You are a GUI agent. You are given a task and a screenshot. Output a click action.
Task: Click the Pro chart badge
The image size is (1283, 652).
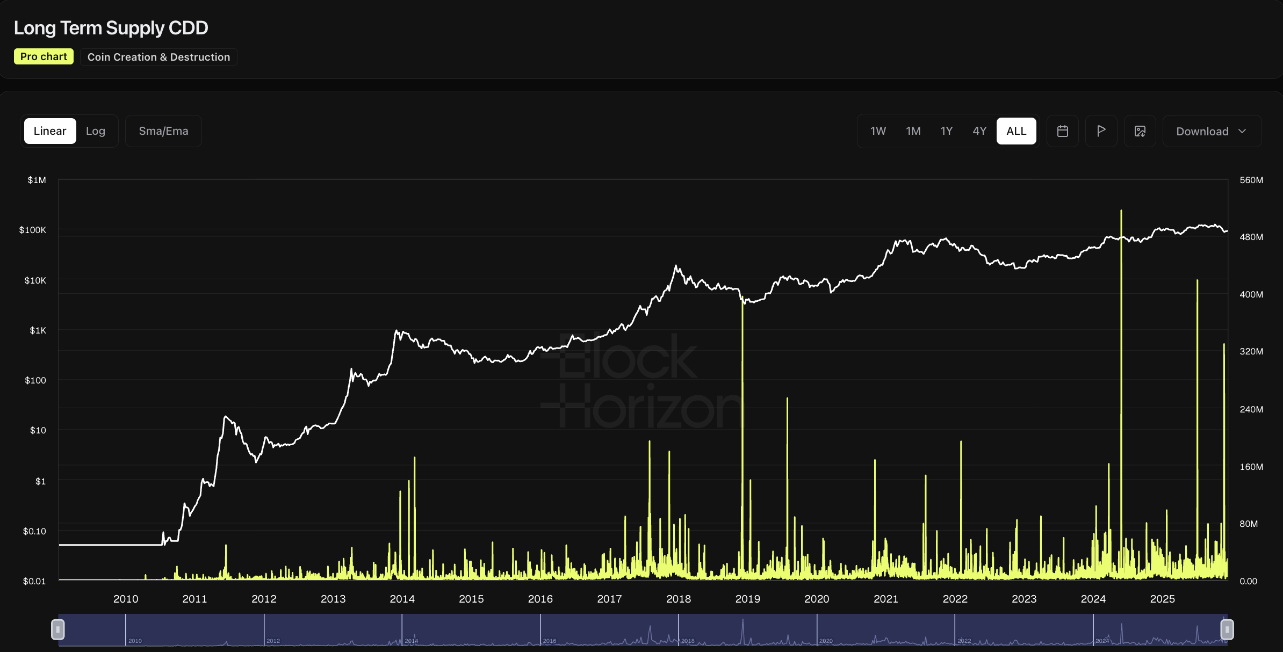[x=44, y=57]
